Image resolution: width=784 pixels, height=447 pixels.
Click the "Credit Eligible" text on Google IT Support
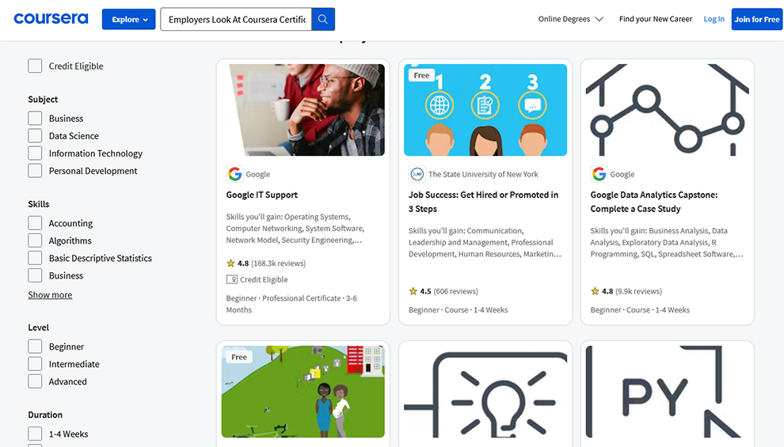(x=264, y=280)
